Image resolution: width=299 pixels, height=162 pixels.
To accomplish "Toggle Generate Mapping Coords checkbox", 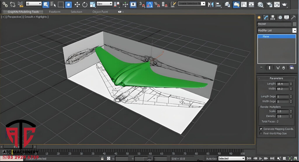I will (261, 129).
